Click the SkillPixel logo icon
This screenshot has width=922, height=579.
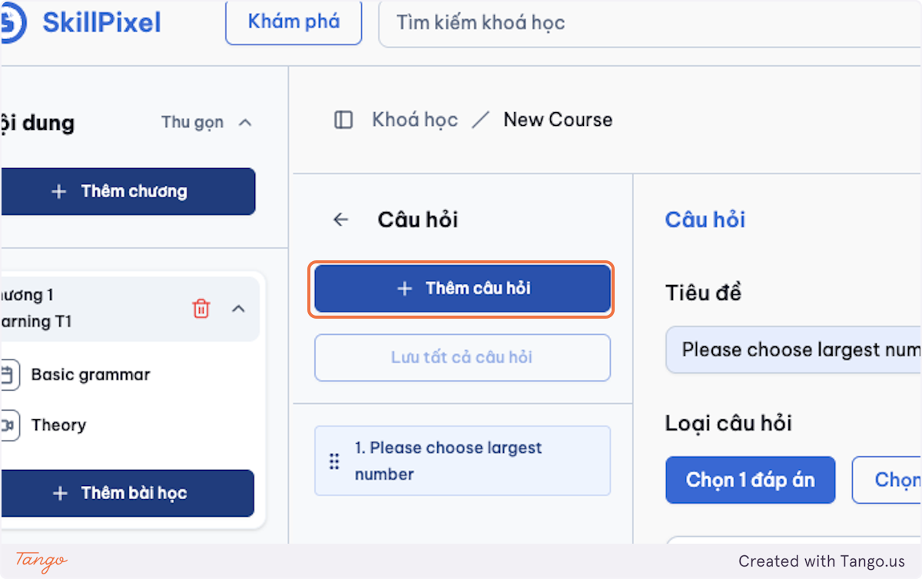point(13,22)
